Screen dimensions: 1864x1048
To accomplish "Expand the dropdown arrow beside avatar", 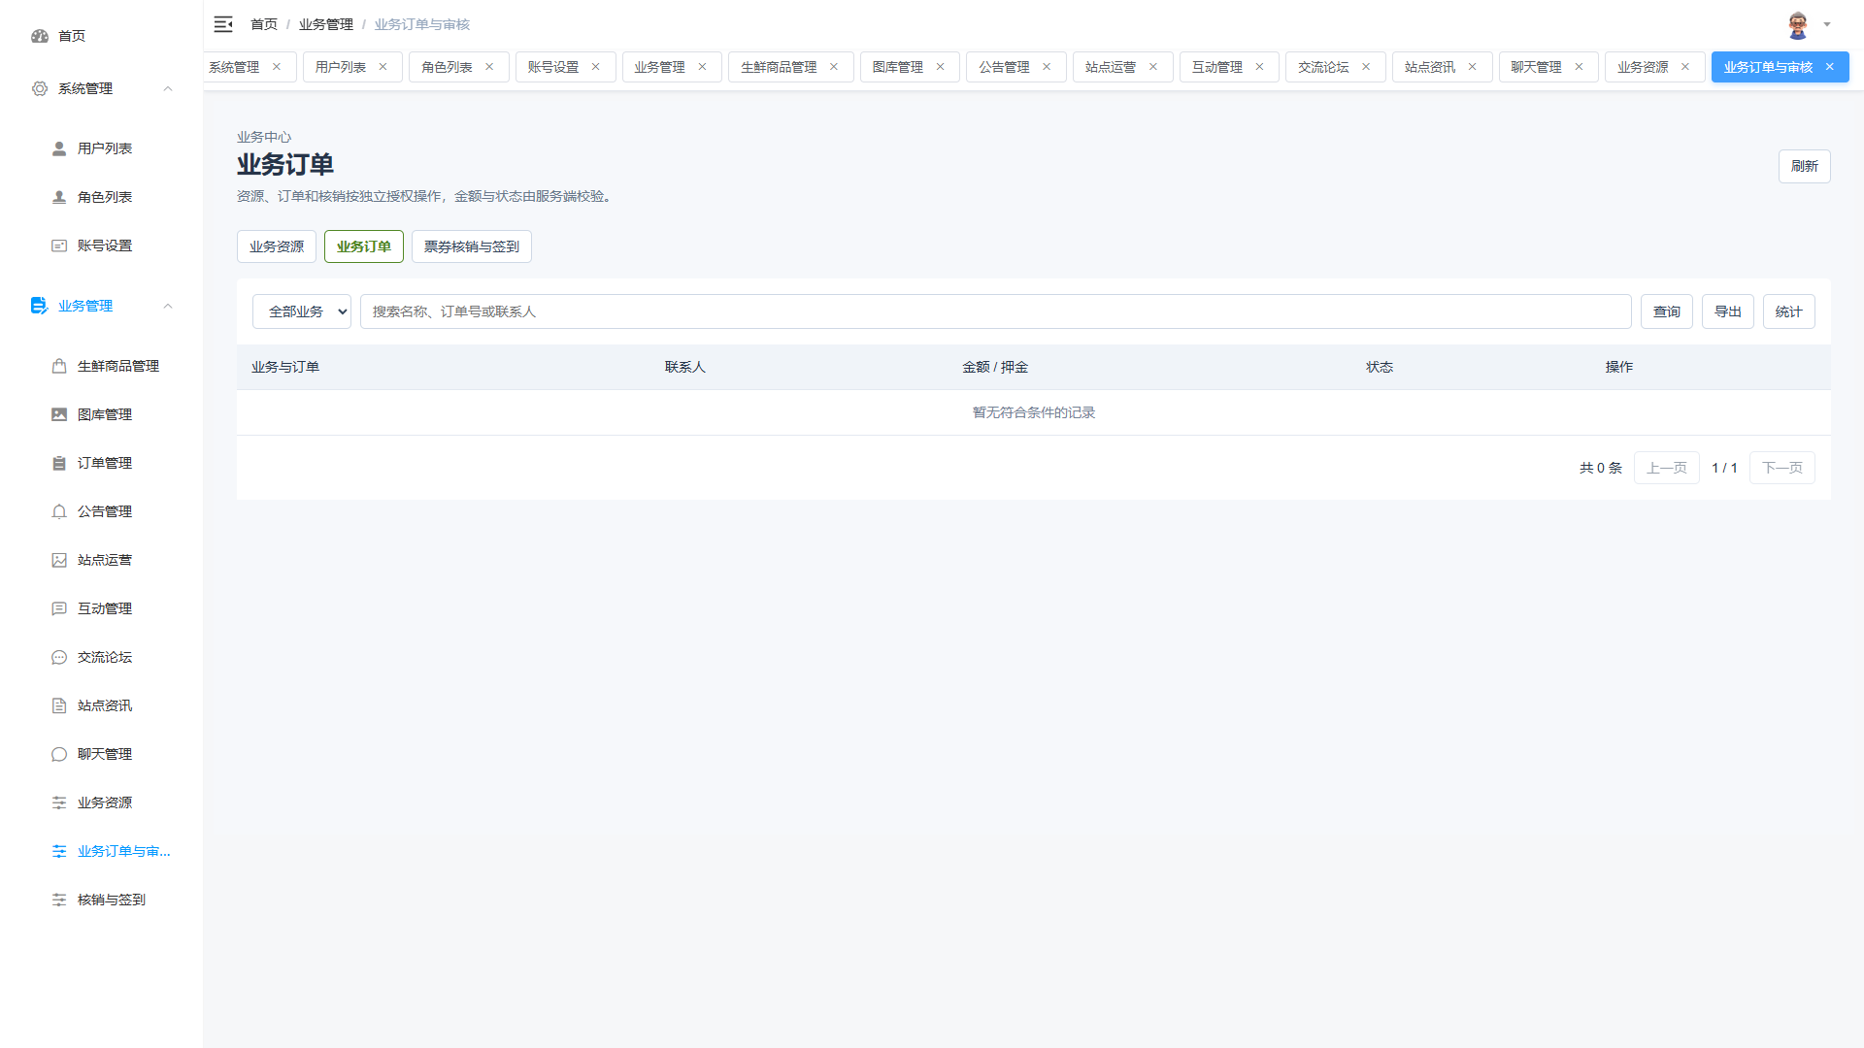I will pos(1826,25).
